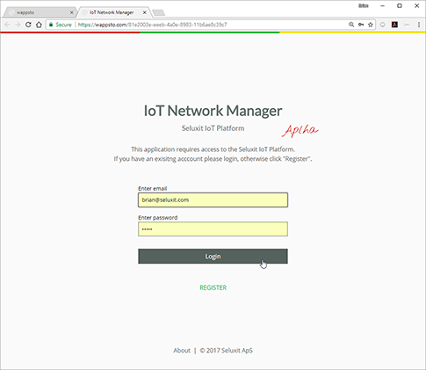Click the round grey extension icon
This screenshot has width=426, height=370.
point(382,25)
